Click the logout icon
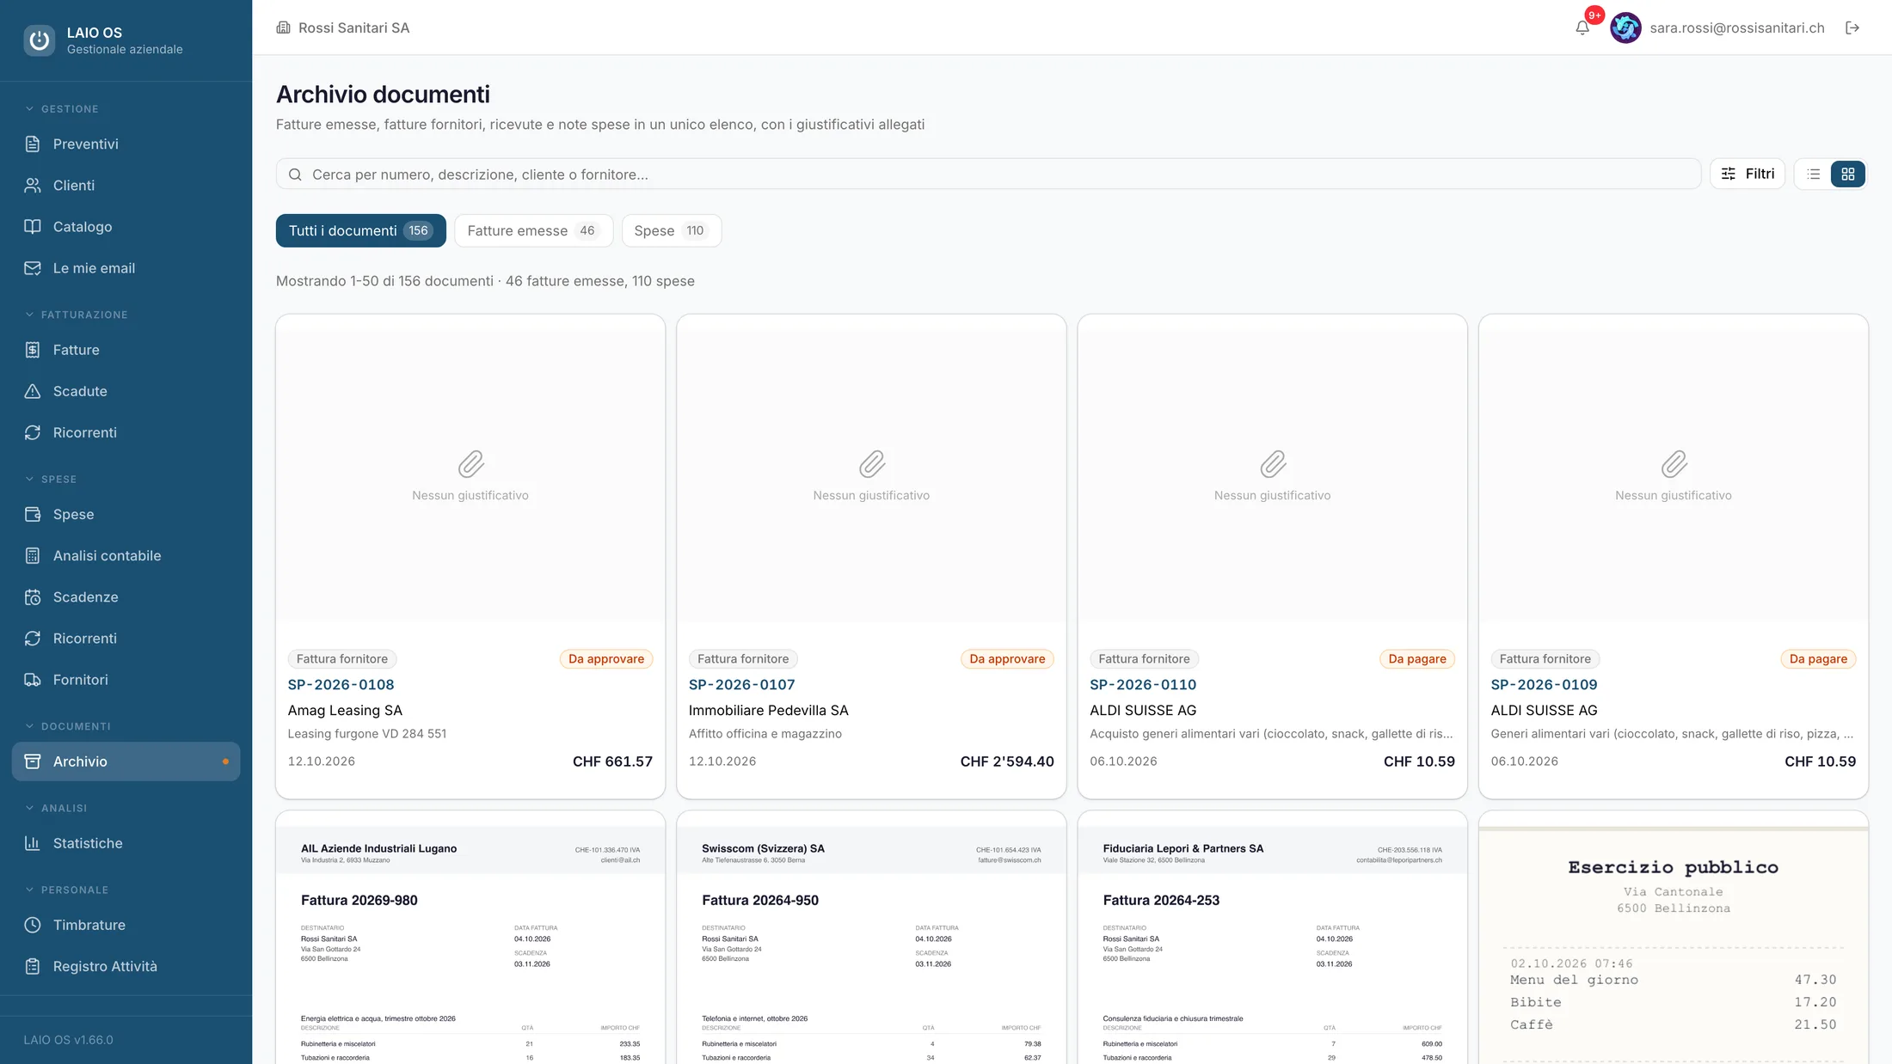Image resolution: width=1892 pixels, height=1064 pixels. 1852,28
